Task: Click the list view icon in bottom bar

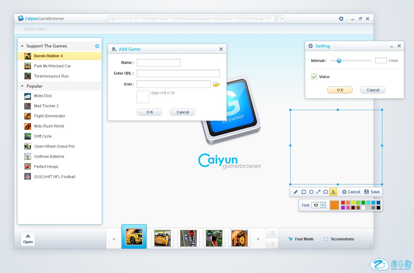Action: point(272,233)
